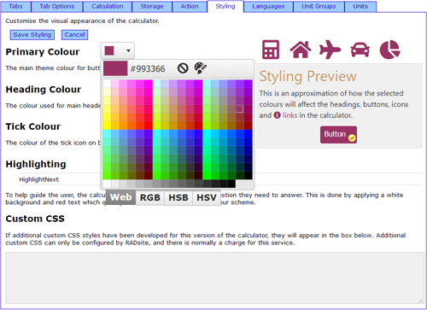Image resolution: width=427 pixels, height=310 pixels.
Task: Click the no-colour circle-slash icon
Action: (183, 68)
